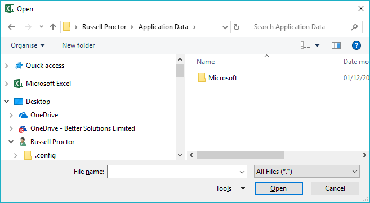The height and width of the screenshot is (203, 370).
Task: Go up one folder level
Action: point(53,27)
